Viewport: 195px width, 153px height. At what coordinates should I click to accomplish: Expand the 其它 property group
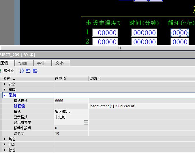click(5, 139)
